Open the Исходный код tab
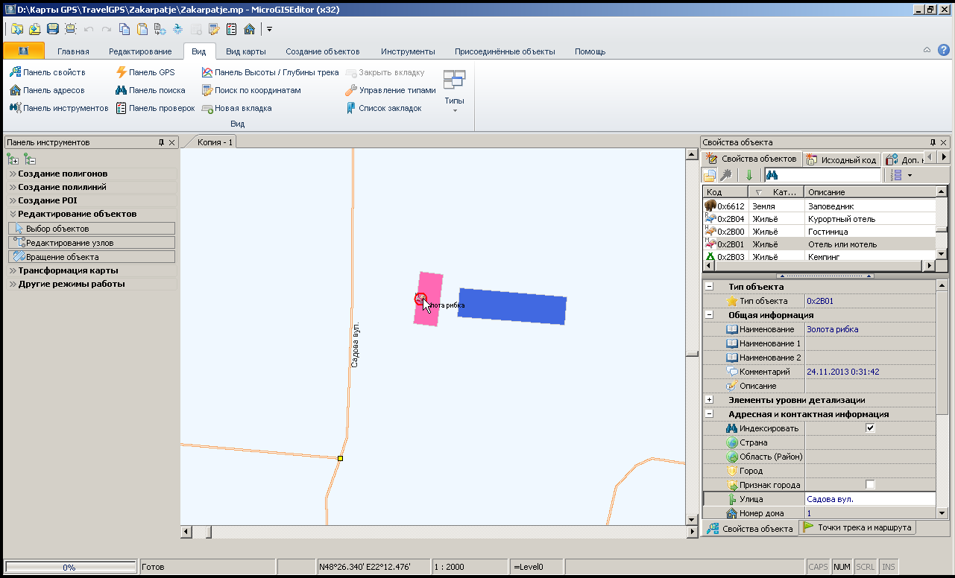Screen dimensions: 955x578 coord(842,159)
